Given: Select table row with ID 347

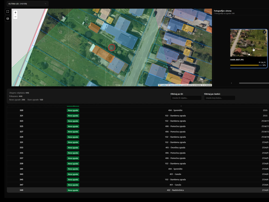Looking at the screenshot, I should [138, 185].
